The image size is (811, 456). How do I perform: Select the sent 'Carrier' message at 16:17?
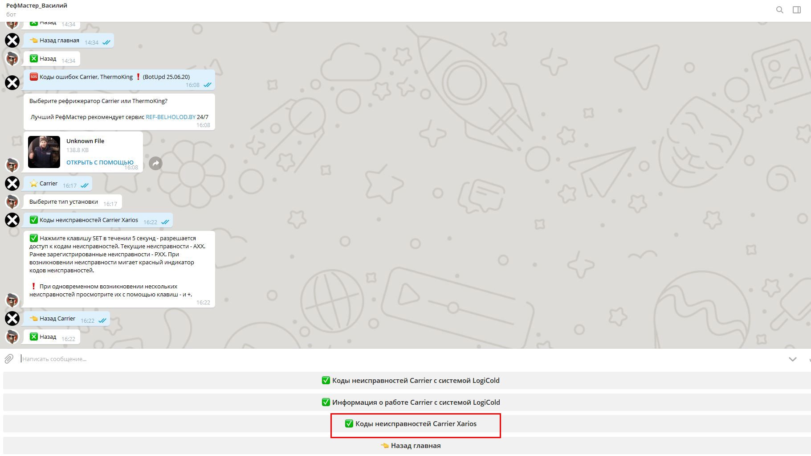(58, 183)
